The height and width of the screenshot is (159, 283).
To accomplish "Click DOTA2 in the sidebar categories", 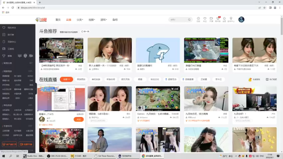I will pyautogui.click(x=30, y=76).
